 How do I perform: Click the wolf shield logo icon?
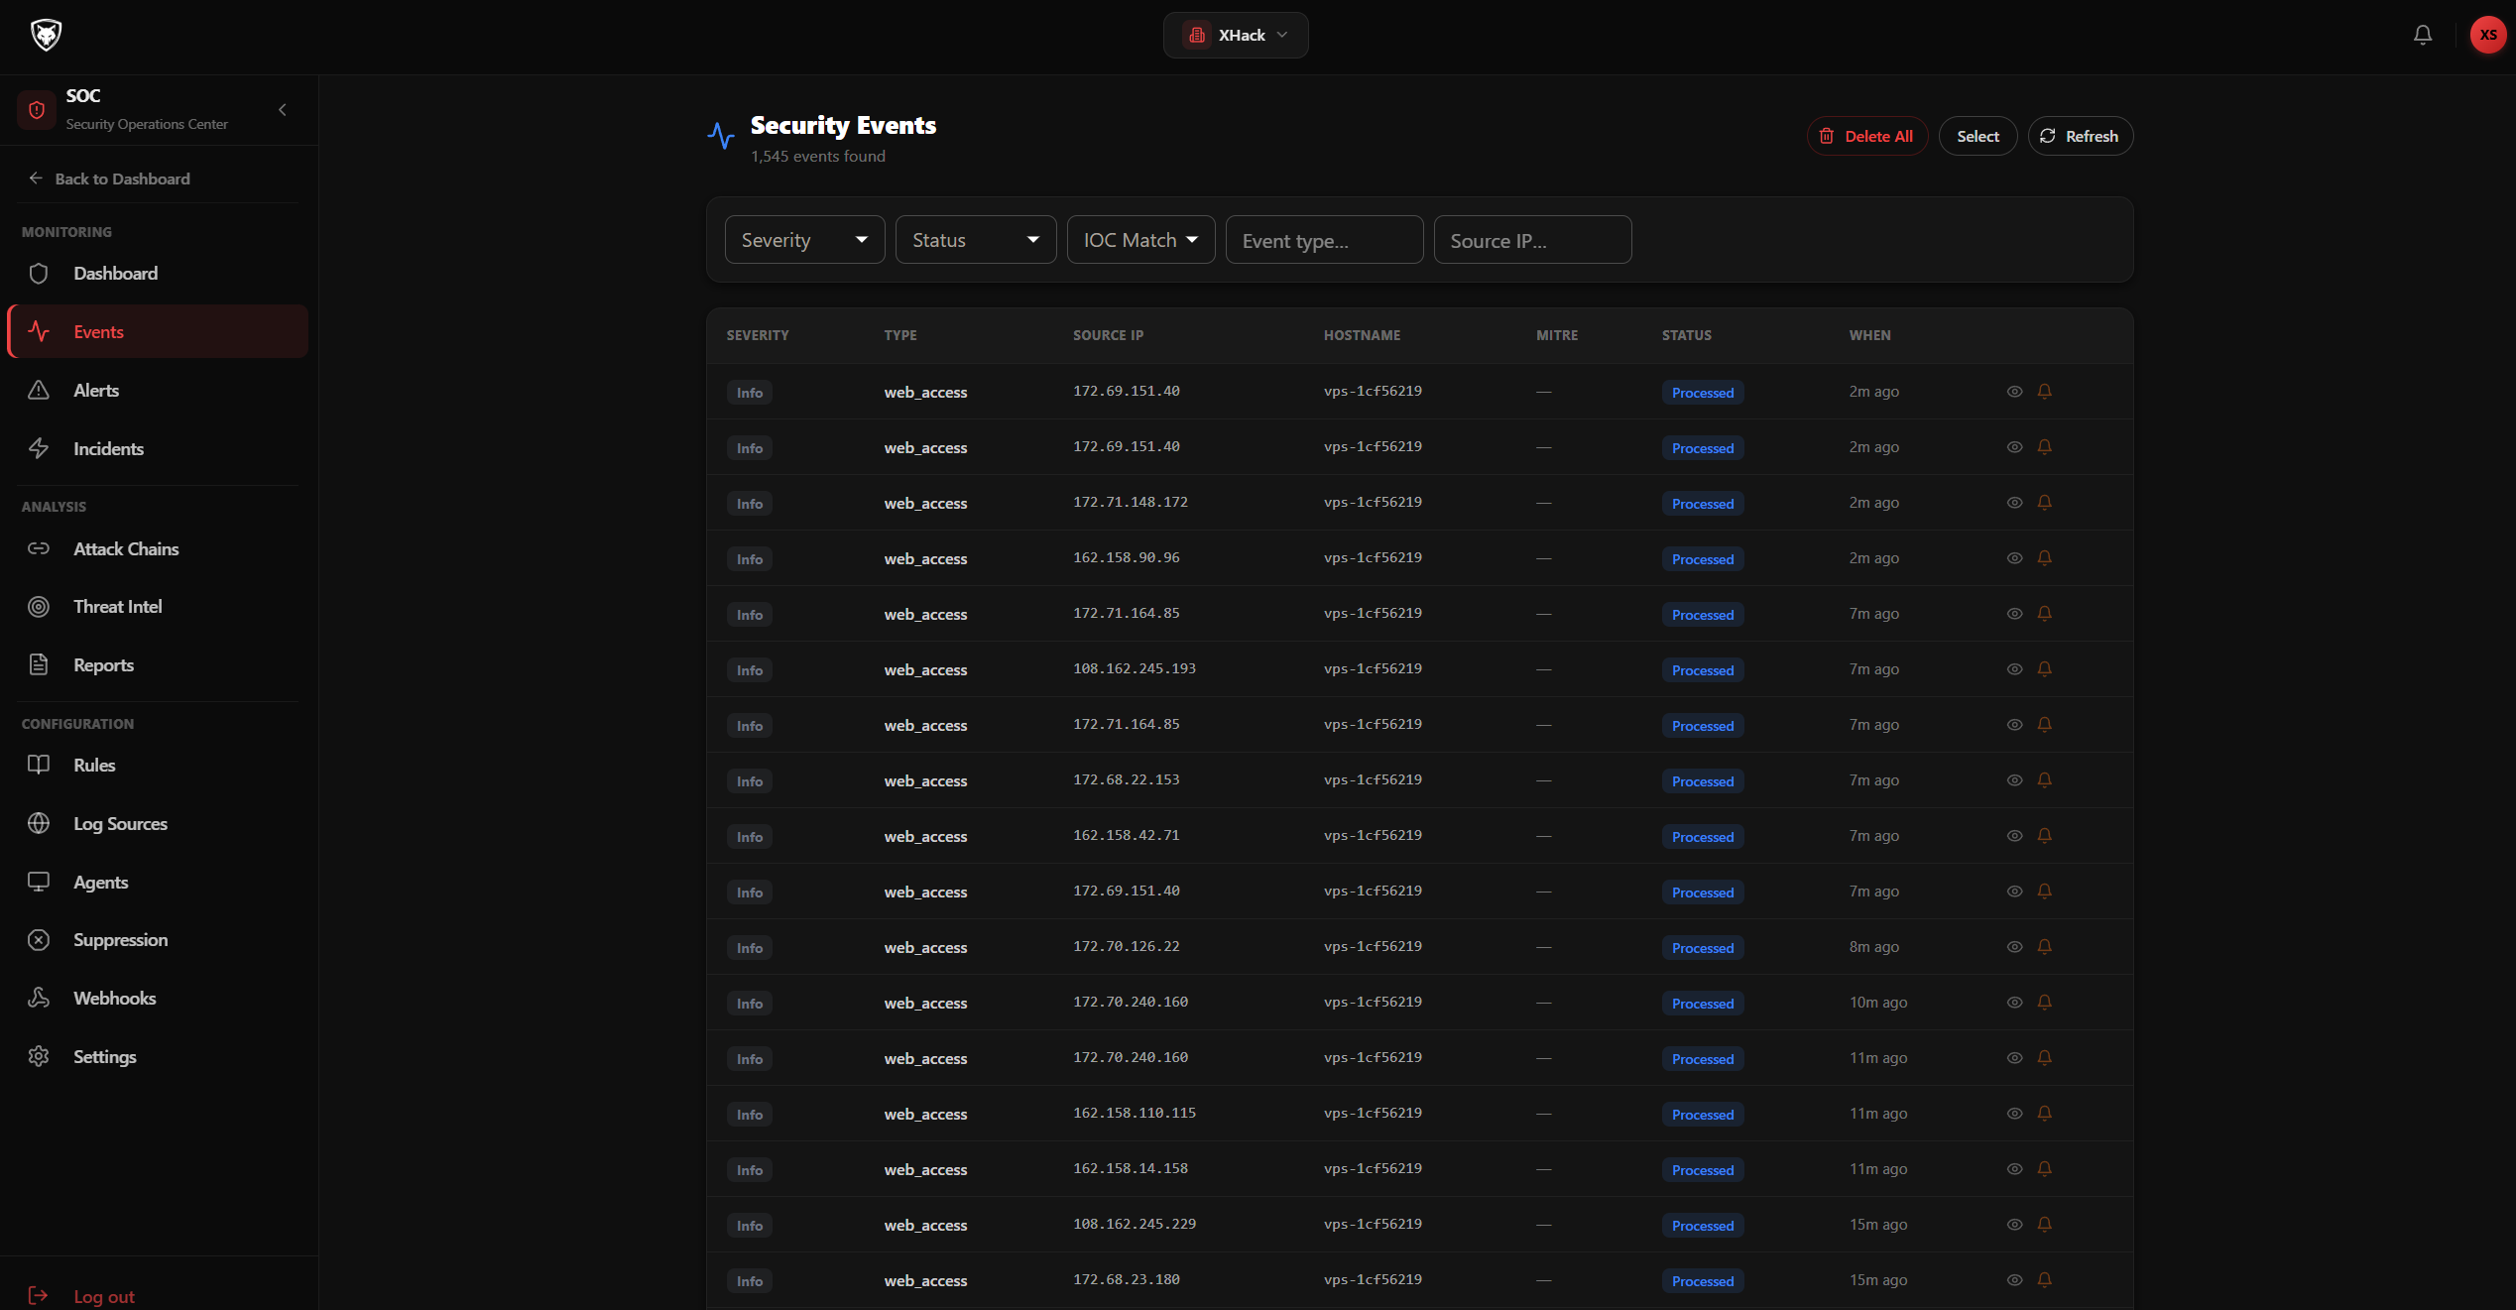(x=46, y=35)
